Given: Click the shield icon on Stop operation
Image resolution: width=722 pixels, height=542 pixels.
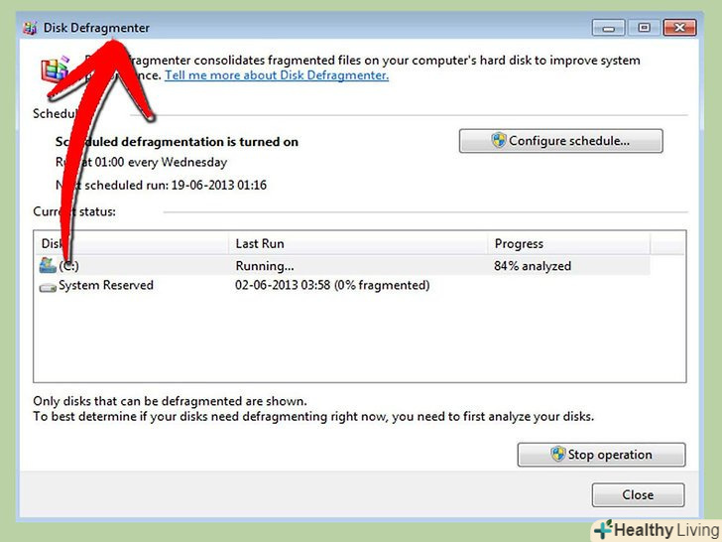Looking at the screenshot, I should [557, 454].
